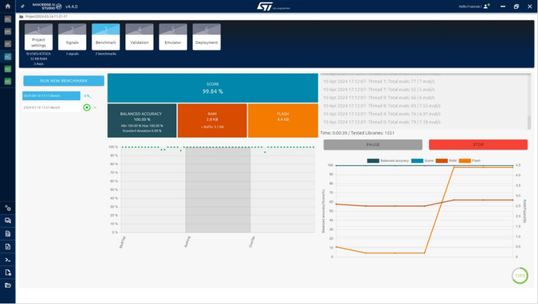Click the OneTap axis label
This screenshot has height=304, width=538.
click(252, 242)
